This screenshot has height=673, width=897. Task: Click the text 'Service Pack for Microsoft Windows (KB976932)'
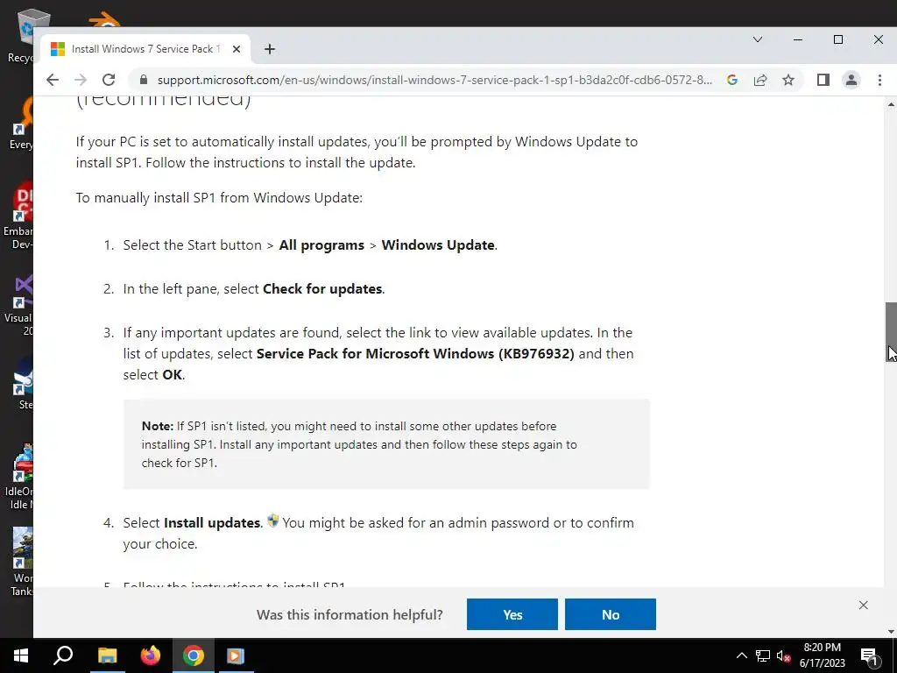415,354
